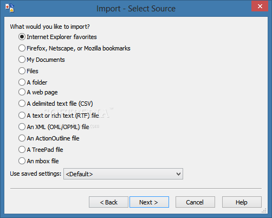Close the Import dialog window

(260, 6)
